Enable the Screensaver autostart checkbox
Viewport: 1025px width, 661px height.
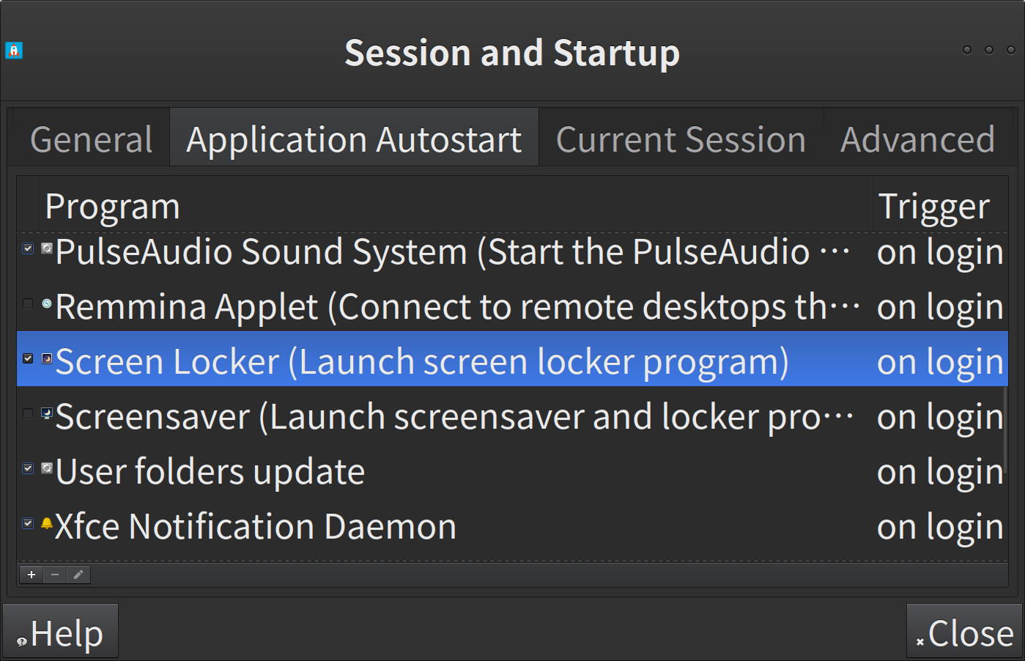(28, 413)
